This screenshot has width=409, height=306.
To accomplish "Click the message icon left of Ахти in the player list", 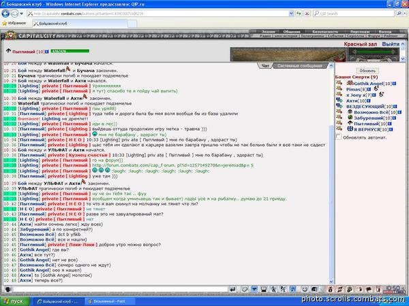I will (x=339, y=100).
